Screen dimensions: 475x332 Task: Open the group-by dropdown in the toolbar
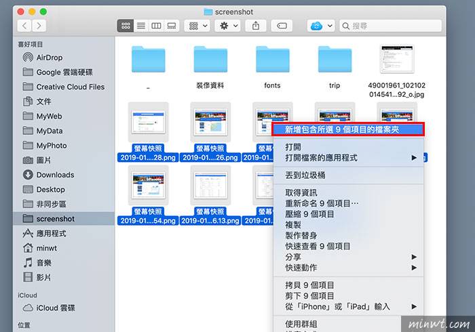pos(196,26)
